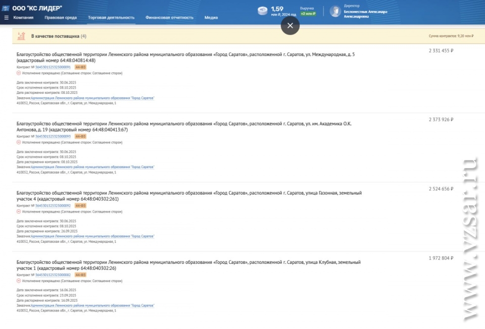Open contract number 3645301525325000091
This screenshot has height=329, width=485.
tap(53, 67)
